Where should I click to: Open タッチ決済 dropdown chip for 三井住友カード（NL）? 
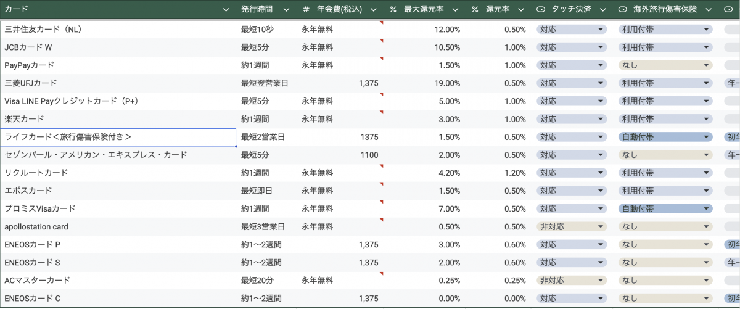(x=572, y=29)
